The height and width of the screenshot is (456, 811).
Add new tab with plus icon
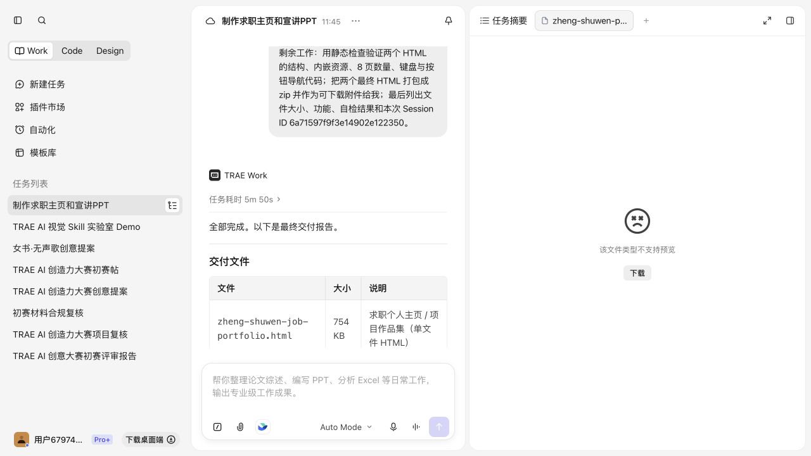tap(646, 21)
